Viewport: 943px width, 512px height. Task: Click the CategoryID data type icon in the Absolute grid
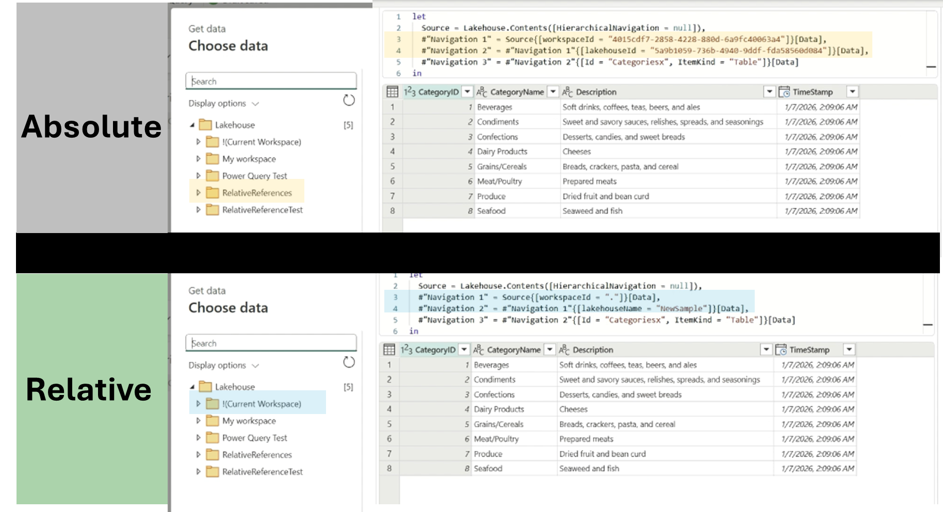(410, 92)
